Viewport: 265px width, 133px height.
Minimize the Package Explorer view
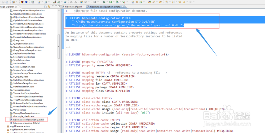click(x=56, y=6)
